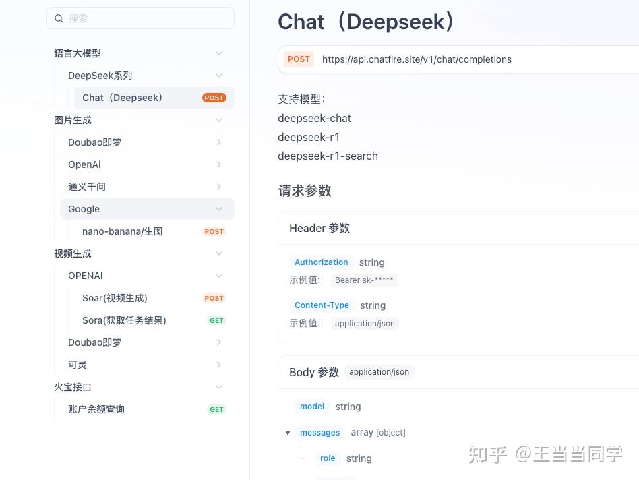Click the 请求参数 heading

[305, 191]
